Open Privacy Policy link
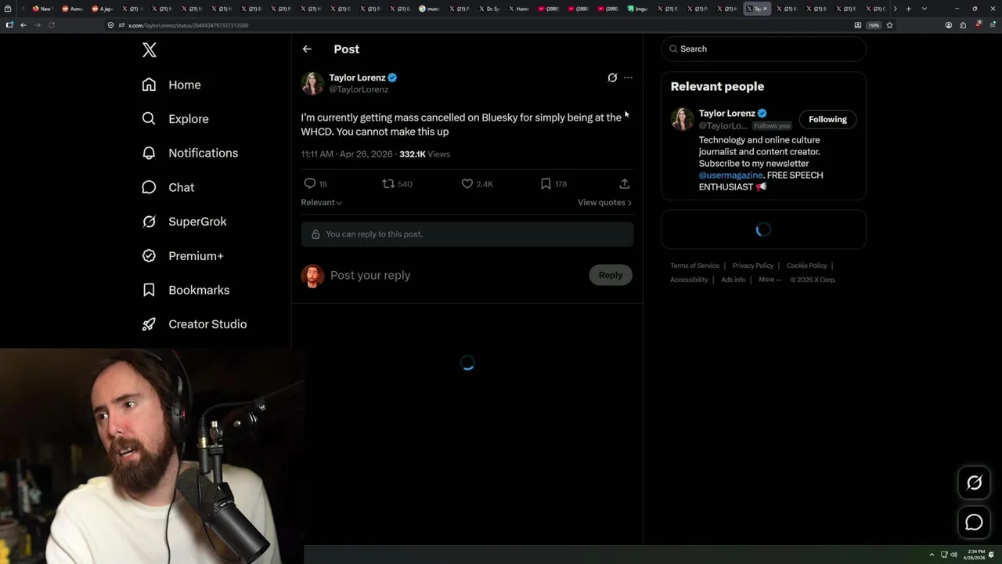 [x=753, y=266]
